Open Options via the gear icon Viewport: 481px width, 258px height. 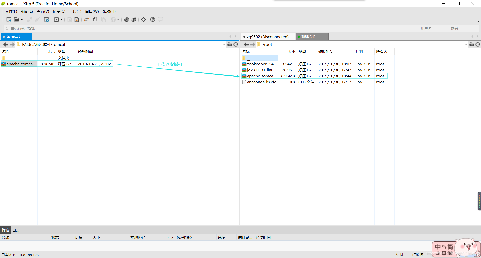[x=143, y=20]
